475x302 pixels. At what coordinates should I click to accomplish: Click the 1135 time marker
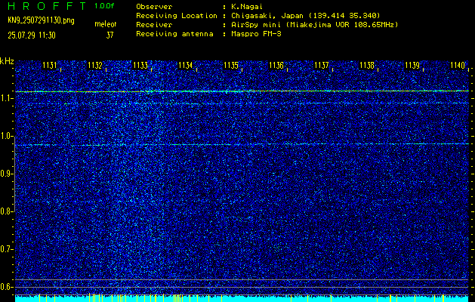(231, 65)
